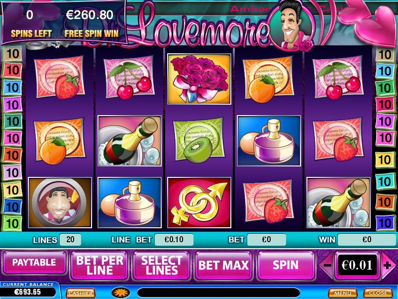The image size is (398, 299).
Task: Click the orange sunburst icon in bottom bar
Action: point(121,293)
